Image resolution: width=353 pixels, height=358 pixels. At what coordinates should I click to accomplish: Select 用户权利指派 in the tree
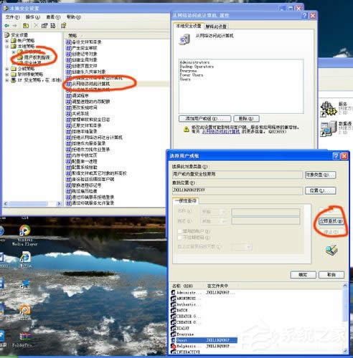pyautogui.click(x=37, y=57)
